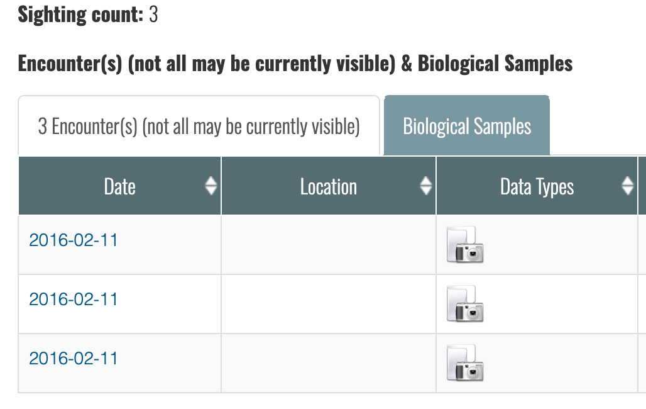Viewport: 646px width, 409px height.
Task: Switch to the Biological Samples tab
Action: click(x=467, y=125)
